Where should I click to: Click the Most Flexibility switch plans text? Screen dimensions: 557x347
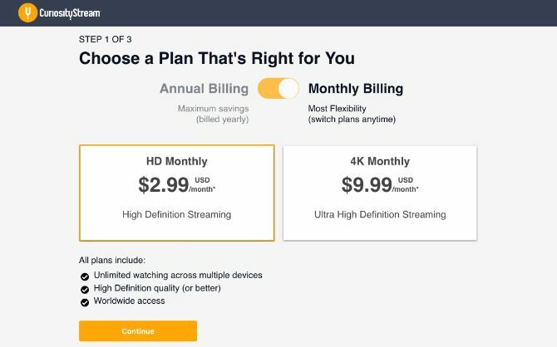click(x=352, y=114)
